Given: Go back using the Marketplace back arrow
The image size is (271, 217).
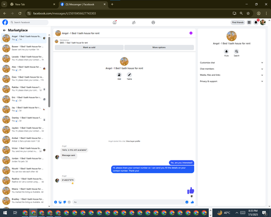Looking at the screenshot, I should pos(4,30).
